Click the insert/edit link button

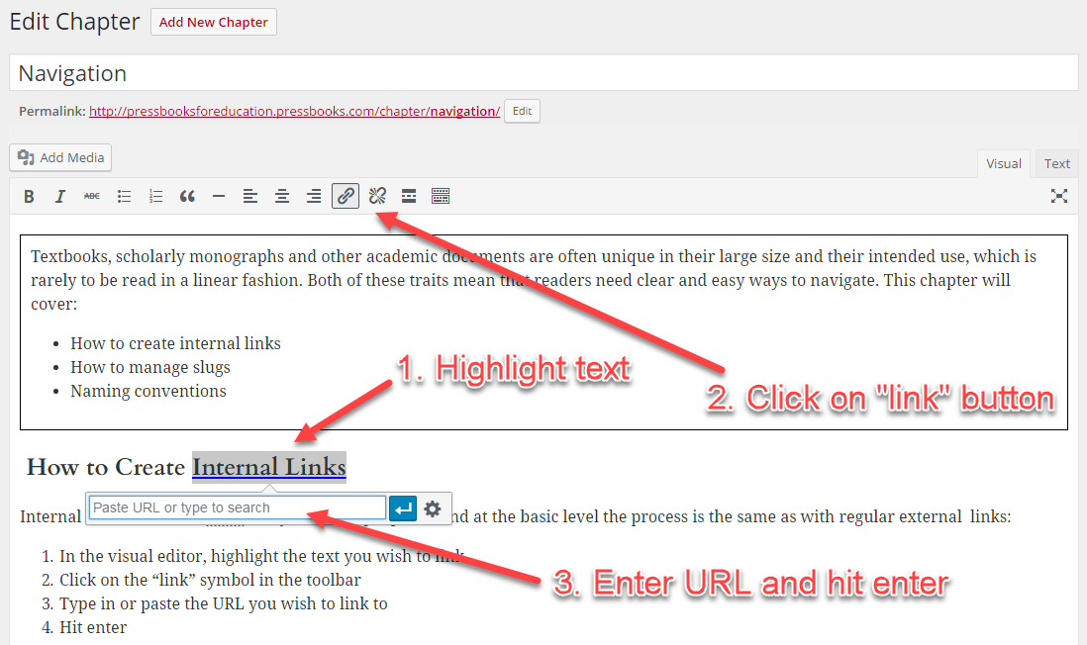coord(346,196)
